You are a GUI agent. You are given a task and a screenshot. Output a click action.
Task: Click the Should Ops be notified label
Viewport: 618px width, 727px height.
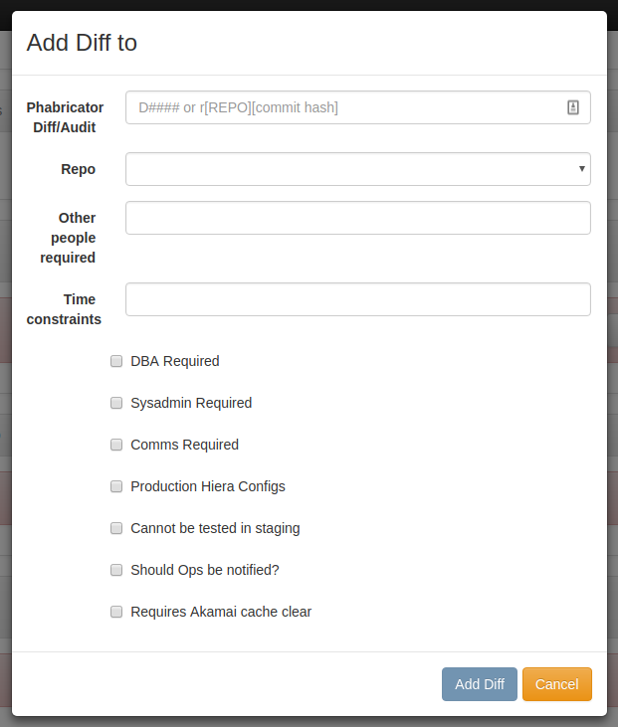(x=205, y=570)
